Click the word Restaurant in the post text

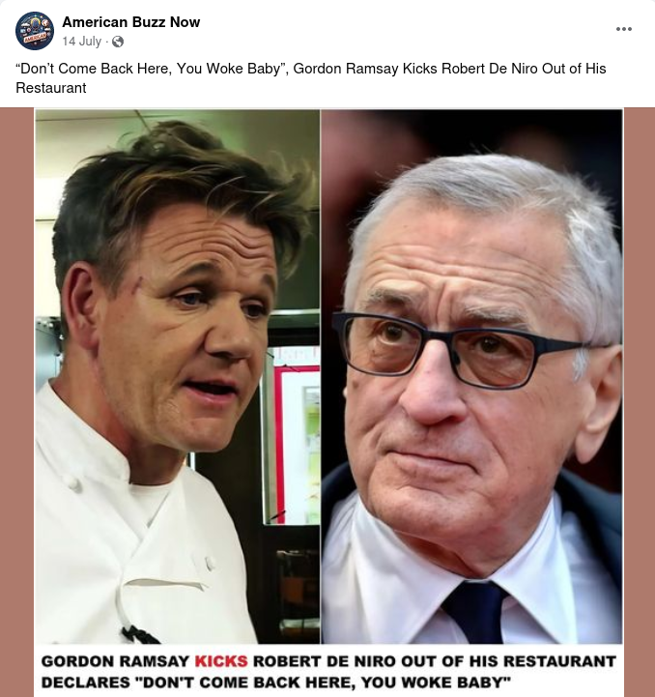[x=51, y=88]
